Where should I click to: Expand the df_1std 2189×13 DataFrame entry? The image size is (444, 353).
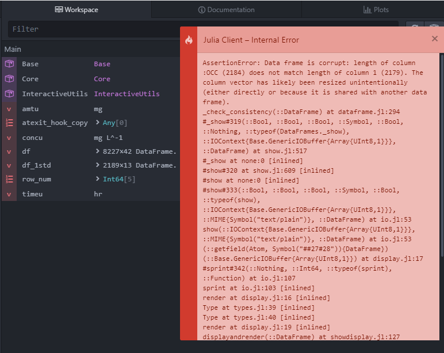point(97,165)
